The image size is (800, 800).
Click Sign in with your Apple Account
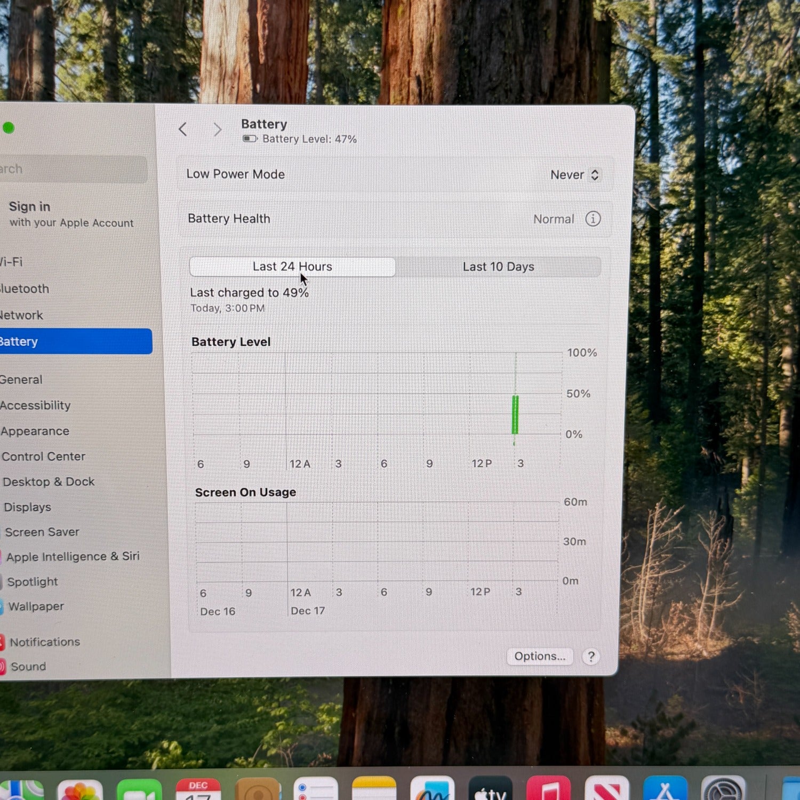coord(70,214)
